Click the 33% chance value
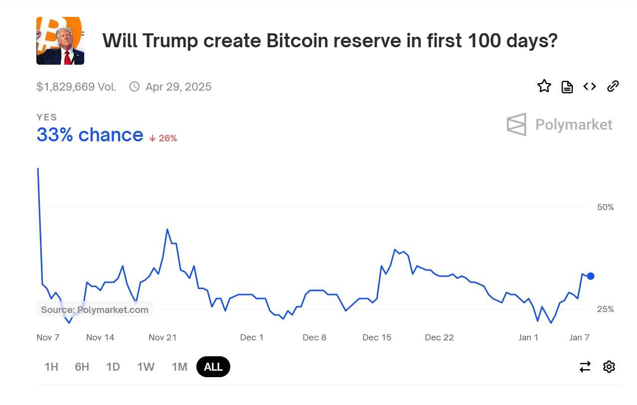Screen dimensions: 637x405 click(x=90, y=135)
